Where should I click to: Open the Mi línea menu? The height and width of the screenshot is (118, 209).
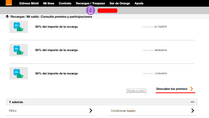[49, 3]
